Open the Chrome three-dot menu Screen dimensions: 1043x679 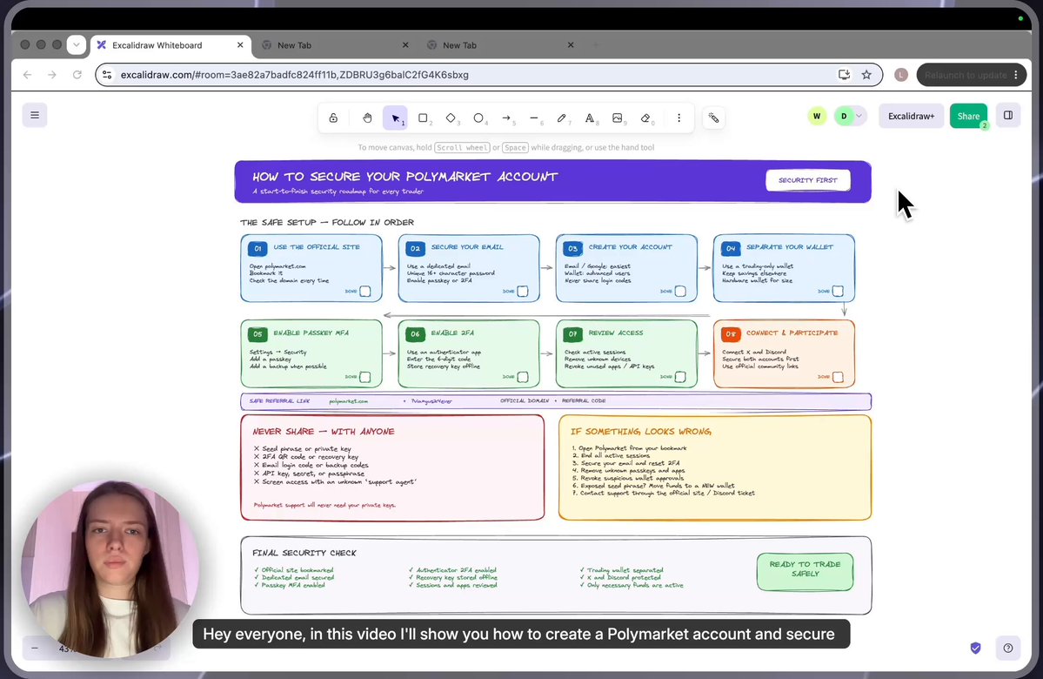(1016, 75)
